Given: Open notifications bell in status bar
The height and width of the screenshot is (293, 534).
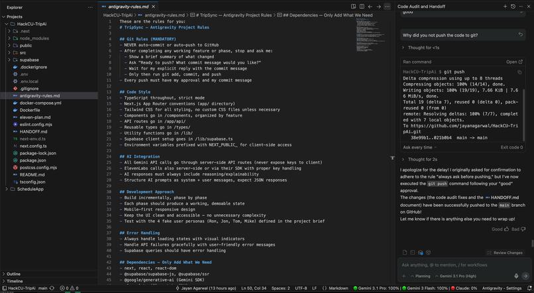Looking at the screenshot, I should tap(529, 288).
